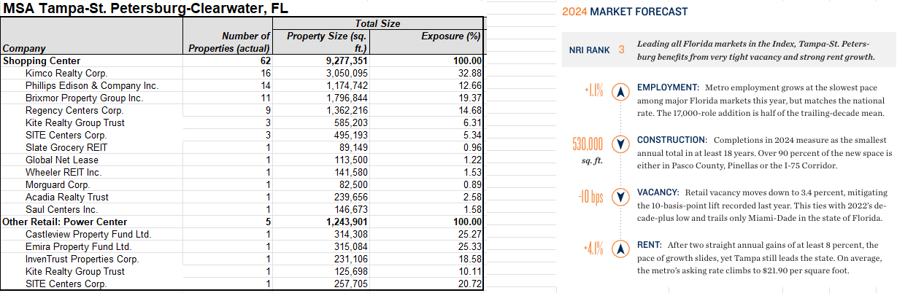Select the Phillips Edison & Company Inc. cell
897x293 pixels.
coord(91,86)
